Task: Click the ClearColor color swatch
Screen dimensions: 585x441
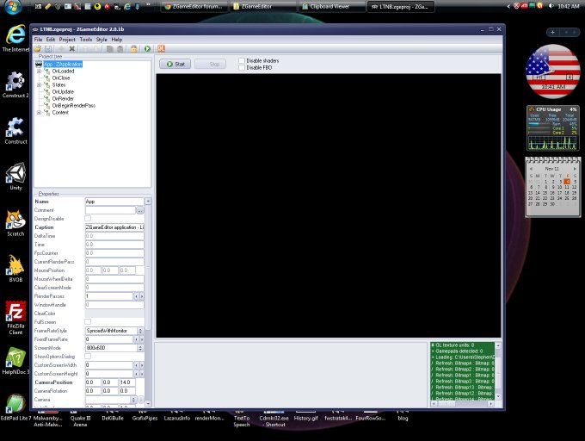Action: [x=114, y=314]
